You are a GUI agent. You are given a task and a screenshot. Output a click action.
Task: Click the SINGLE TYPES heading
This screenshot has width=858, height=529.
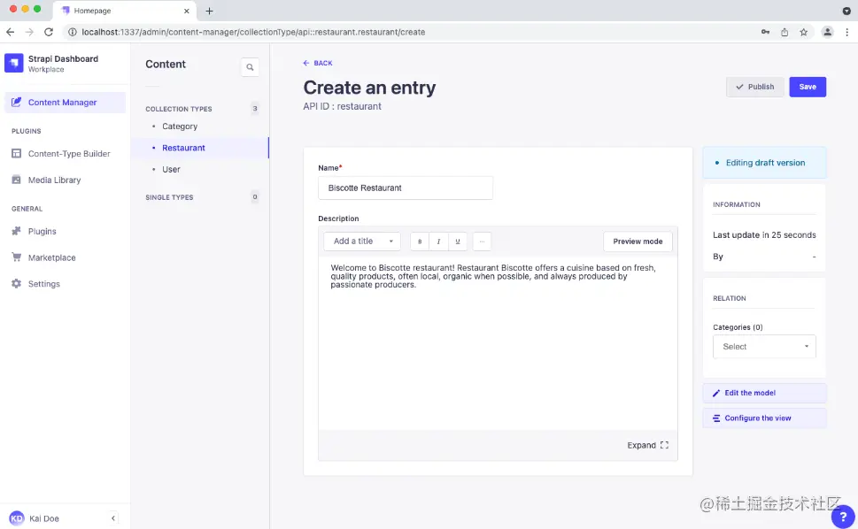pyautogui.click(x=169, y=197)
